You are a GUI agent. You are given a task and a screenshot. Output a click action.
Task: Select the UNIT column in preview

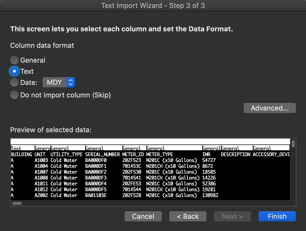[x=40, y=155]
